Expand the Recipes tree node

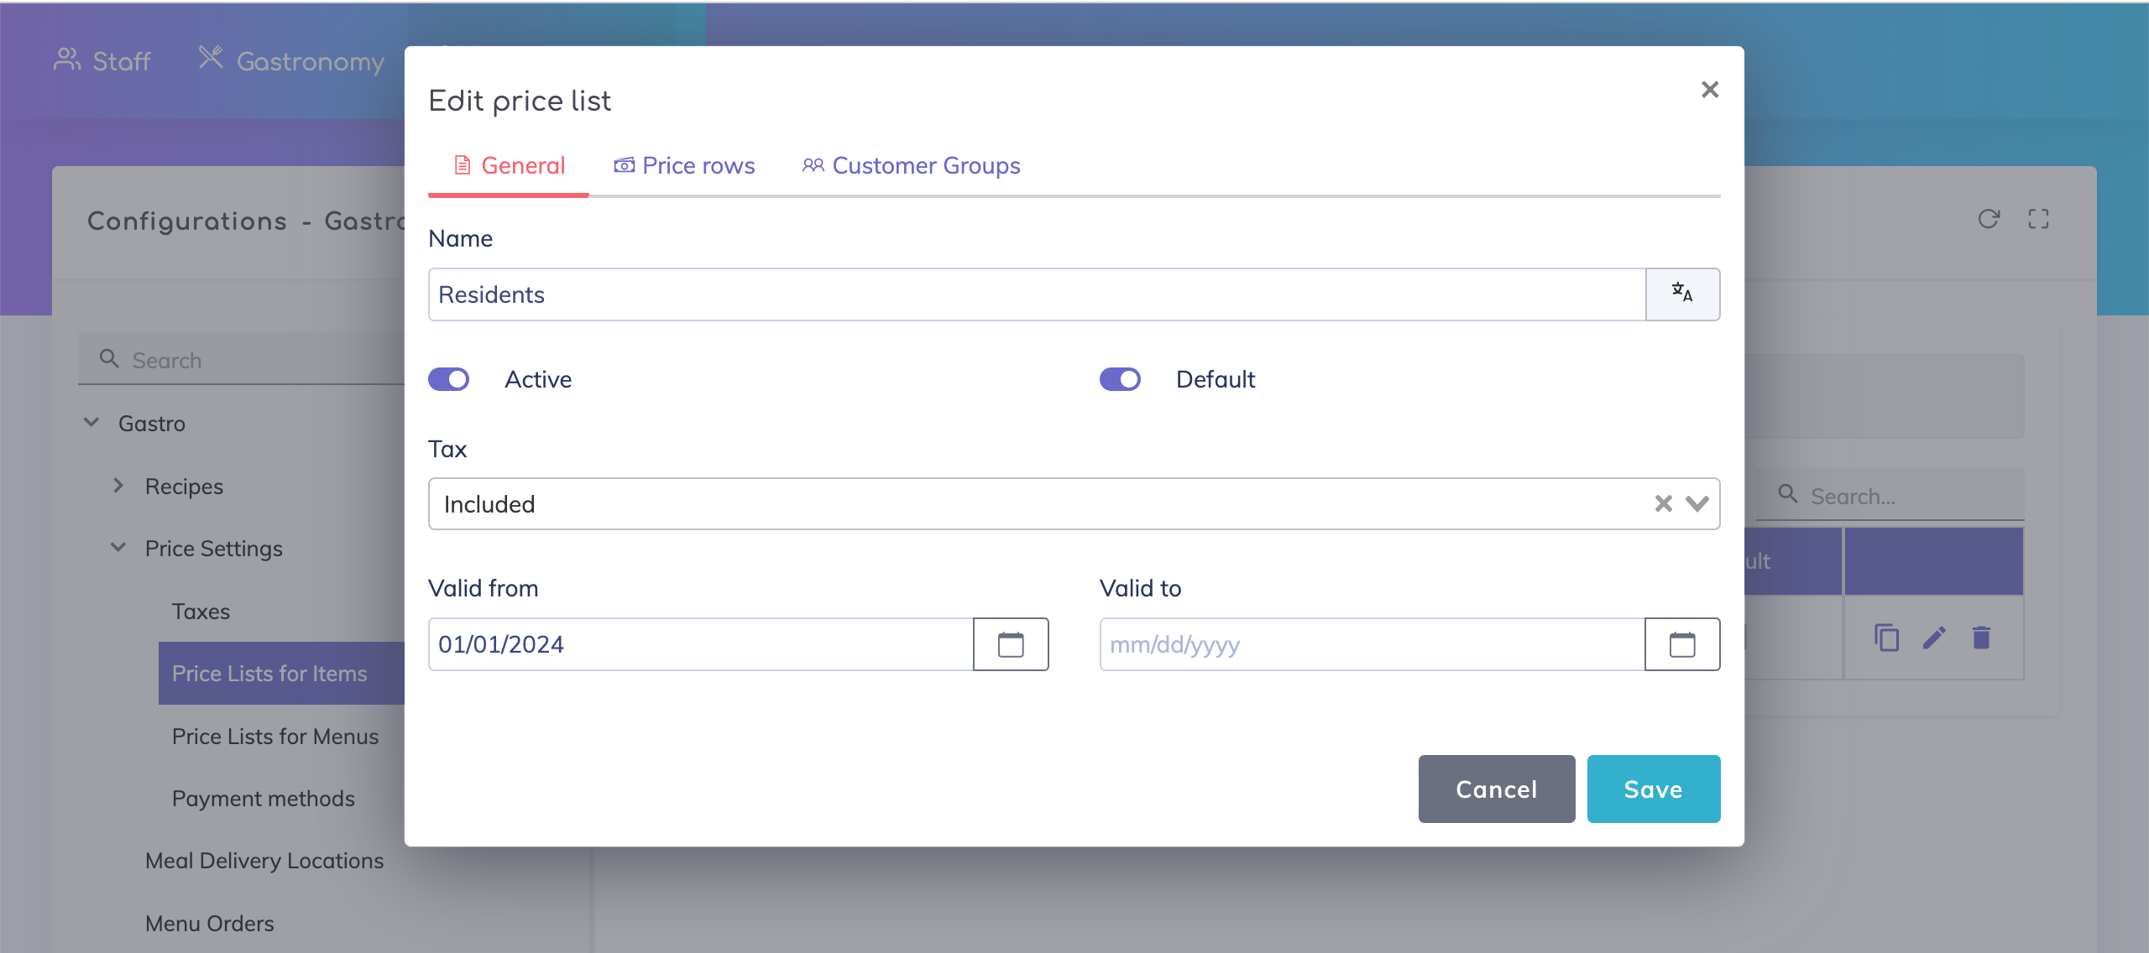tap(118, 486)
